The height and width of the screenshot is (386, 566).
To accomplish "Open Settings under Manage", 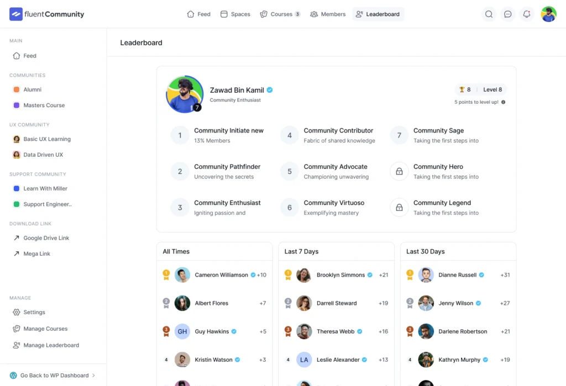I will point(33,313).
